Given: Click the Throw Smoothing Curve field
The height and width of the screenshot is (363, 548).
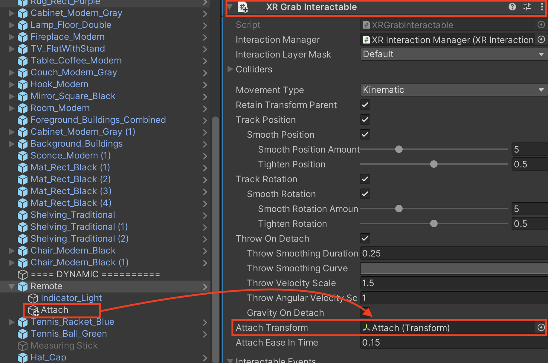Looking at the screenshot, I should (454, 268).
